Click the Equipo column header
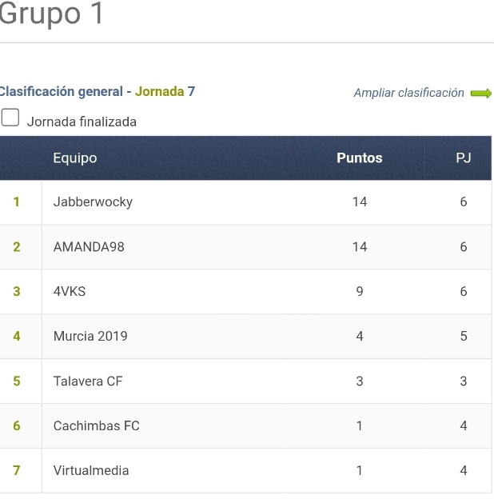The width and height of the screenshot is (494, 499). point(75,158)
